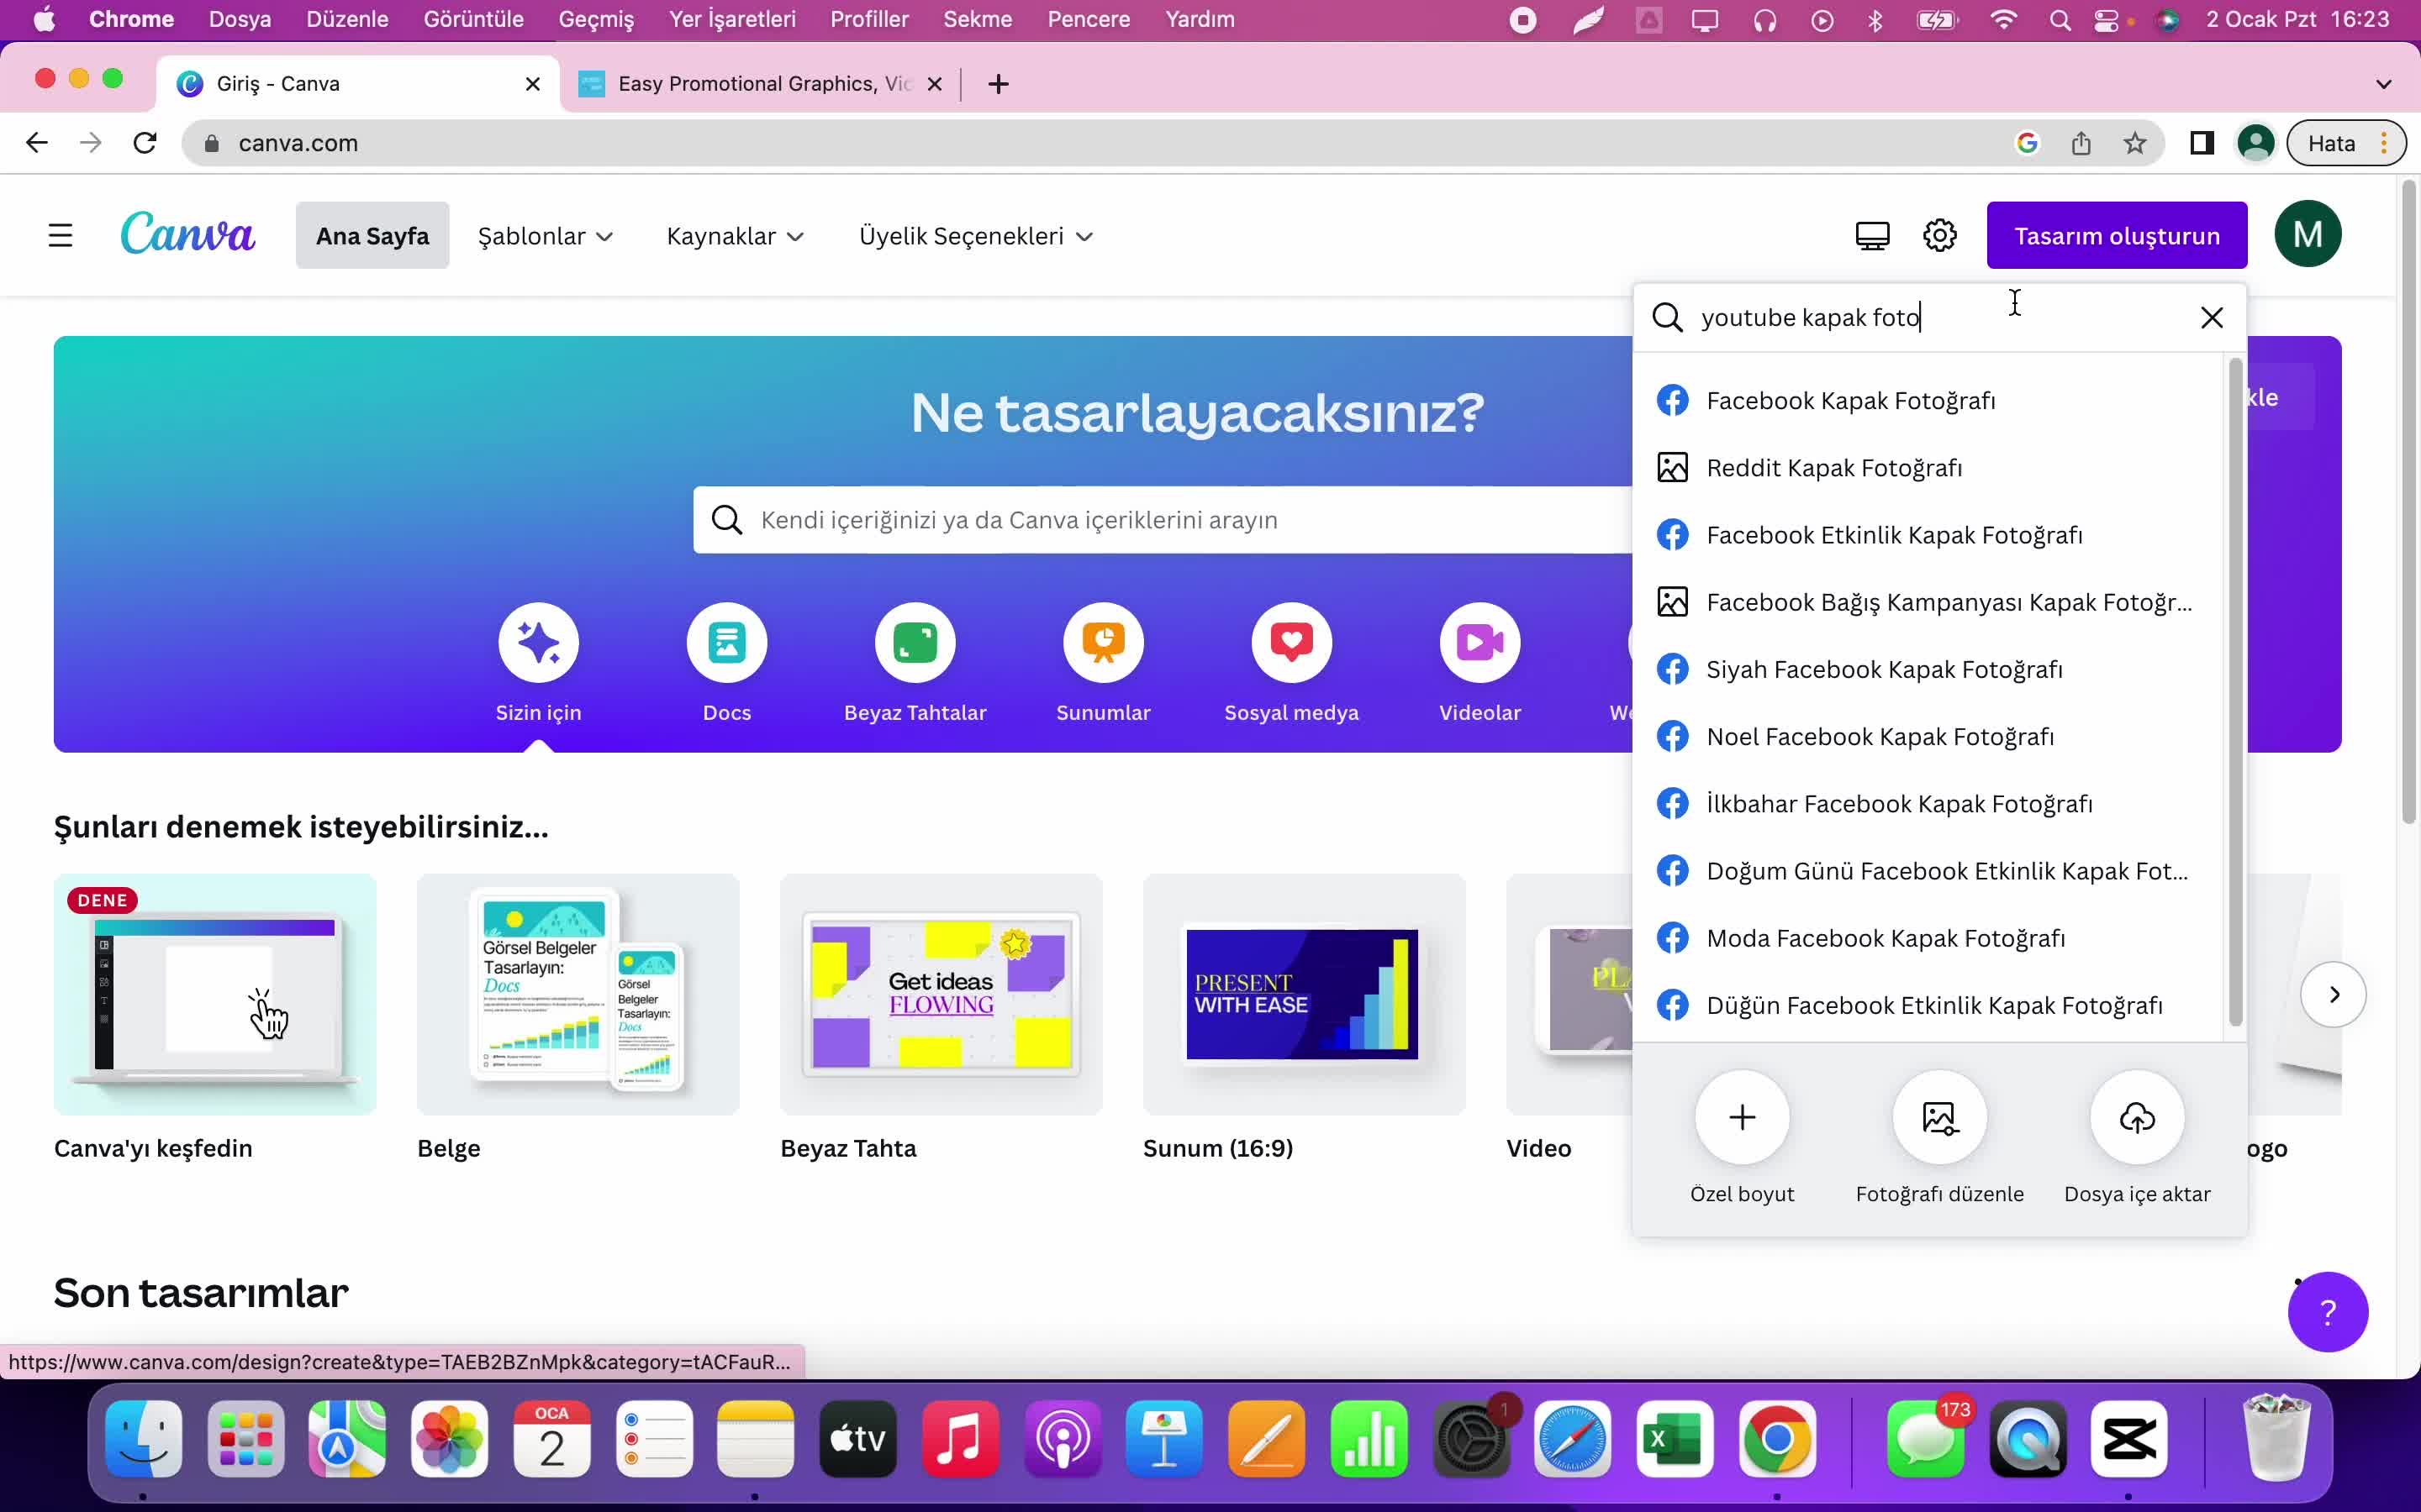Click the Sizin için sparkle icon
The width and height of the screenshot is (2421, 1512).
point(538,642)
